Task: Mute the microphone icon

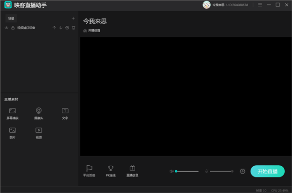Action: pyautogui.click(x=206, y=171)
